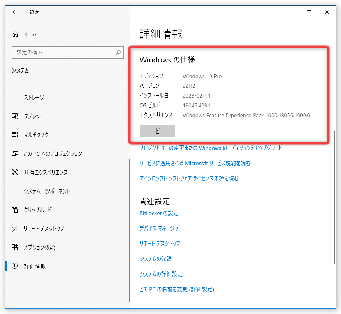Click the タブレット icon
The image size is (341, 314).
click(x=15, y=116)
